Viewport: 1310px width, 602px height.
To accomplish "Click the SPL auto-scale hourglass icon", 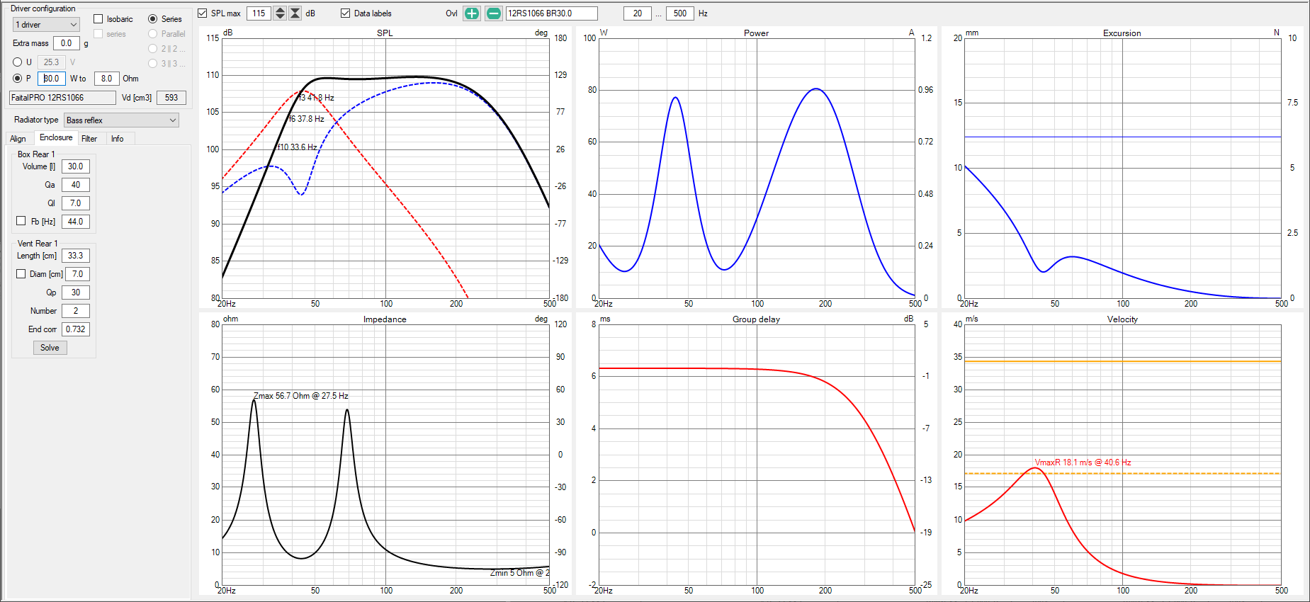I will click(295, 13).
